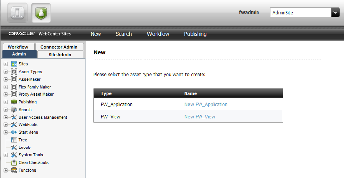The width and height of the screenshot is (344, 178).
Task: Select the Tree label in tree
Action: [23, 140]
